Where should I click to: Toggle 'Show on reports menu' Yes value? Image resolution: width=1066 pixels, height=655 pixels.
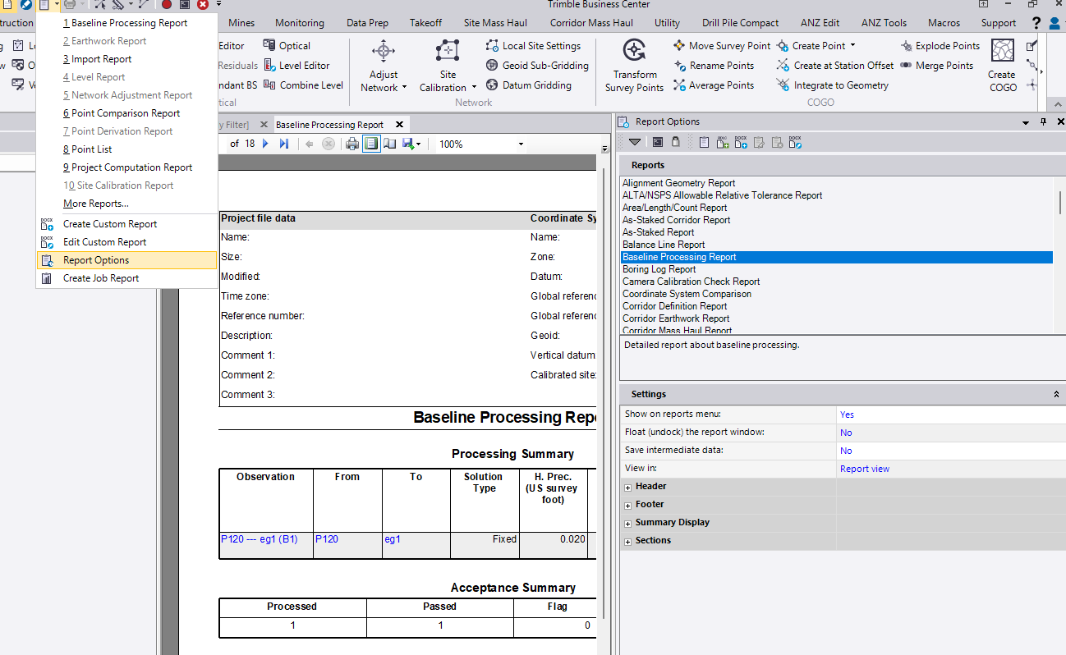846,415
